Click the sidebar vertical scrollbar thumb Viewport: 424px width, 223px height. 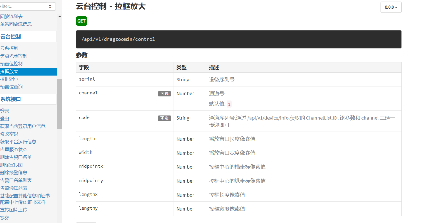59,104
